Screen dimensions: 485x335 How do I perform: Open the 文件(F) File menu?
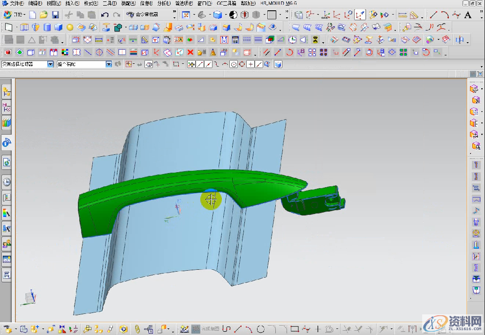pyautogui.click(x=16, y=3)
